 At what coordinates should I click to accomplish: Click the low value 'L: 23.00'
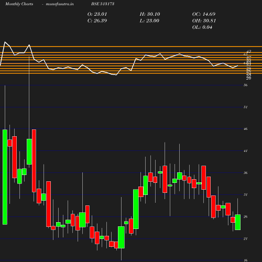tap(149, 21)
